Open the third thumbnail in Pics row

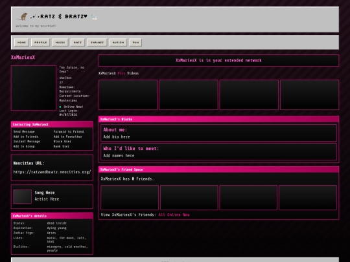[249, 94]
